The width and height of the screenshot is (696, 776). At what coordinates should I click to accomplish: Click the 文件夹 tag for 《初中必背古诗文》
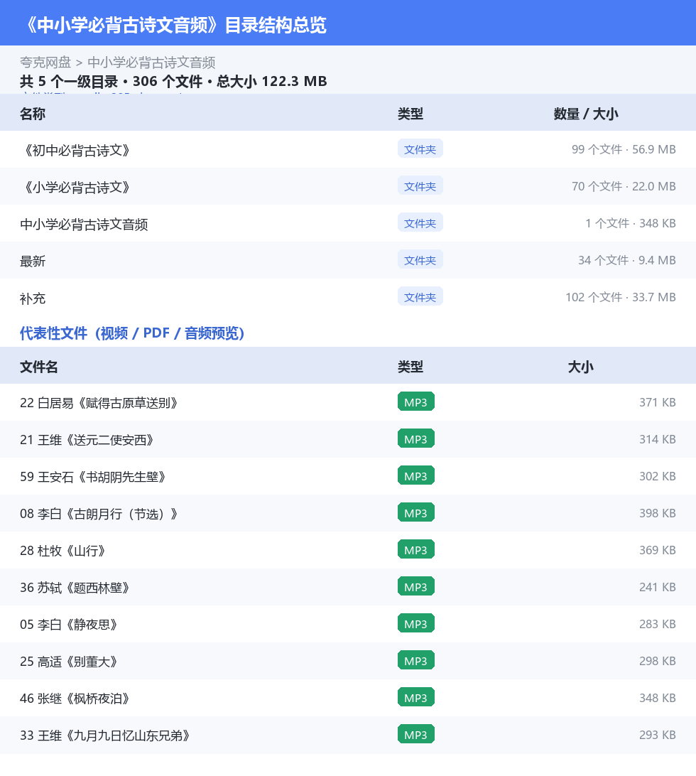coord(420,149)
